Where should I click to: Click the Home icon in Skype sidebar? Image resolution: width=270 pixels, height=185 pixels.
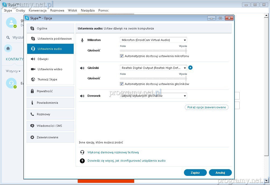(8, 48)
